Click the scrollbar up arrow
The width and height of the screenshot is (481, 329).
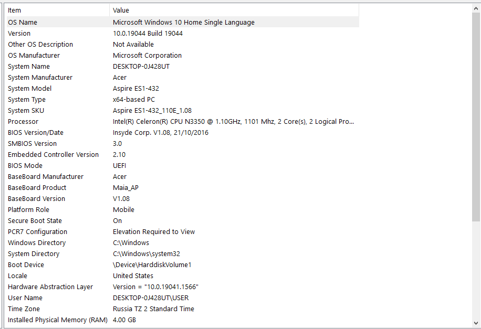click(x=476, y=8)
